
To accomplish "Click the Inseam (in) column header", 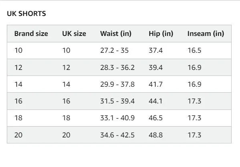I will [x=206, y=34].
